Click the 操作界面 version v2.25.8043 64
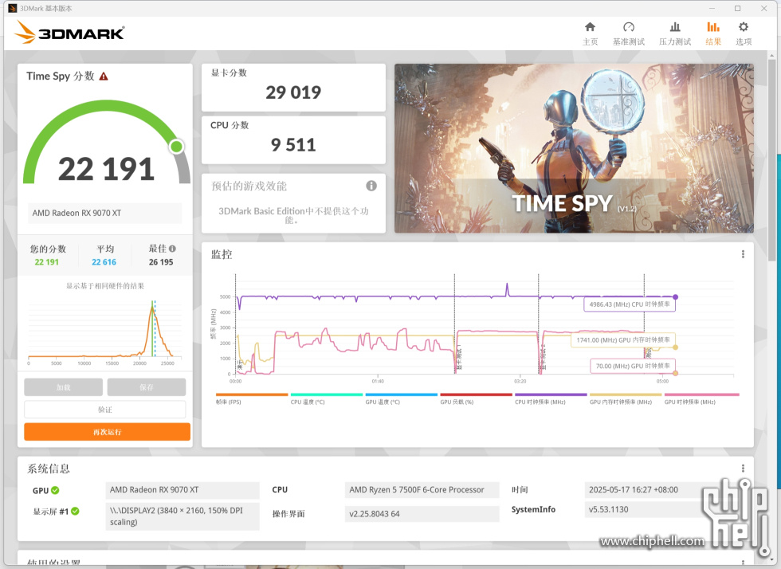The image size is (781, 569). click(x=422, y=514)
